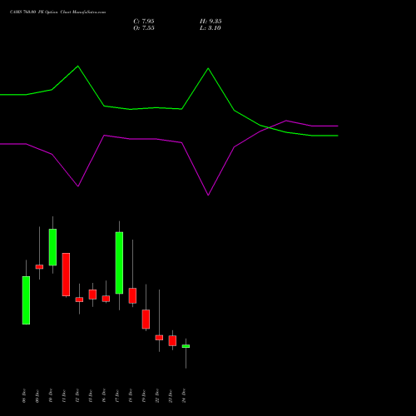Click the red candlestick for 19 Dec
Viewport: 416px width, 416px height.
point(146,319)
